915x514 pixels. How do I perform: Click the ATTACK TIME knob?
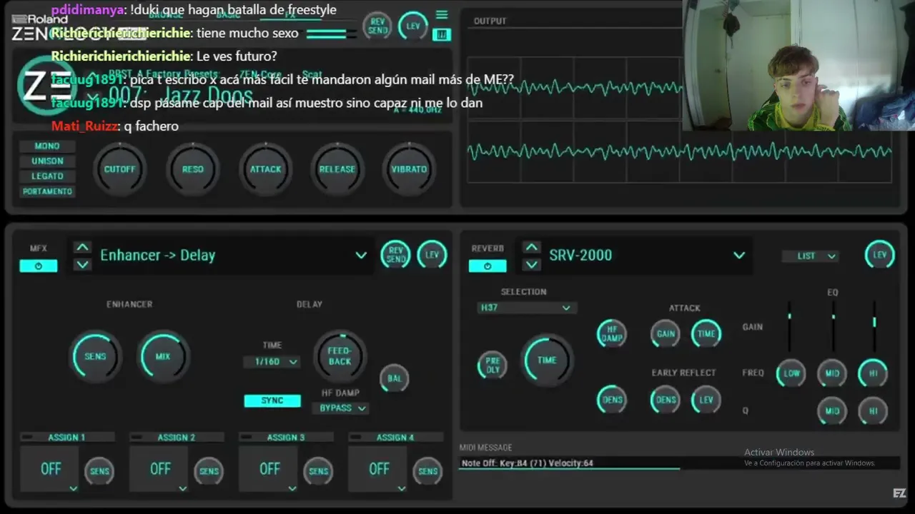tap(706, 333)
